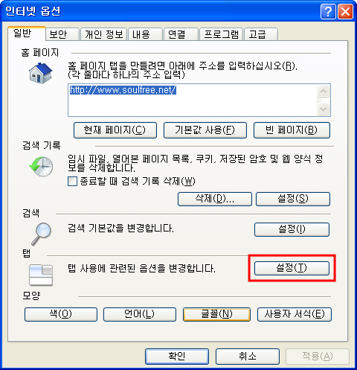The width and height of the screenshot is (357, 370).
Task: Click inside the home page address field
Action: pyautogui.click(x=193, y=101)
